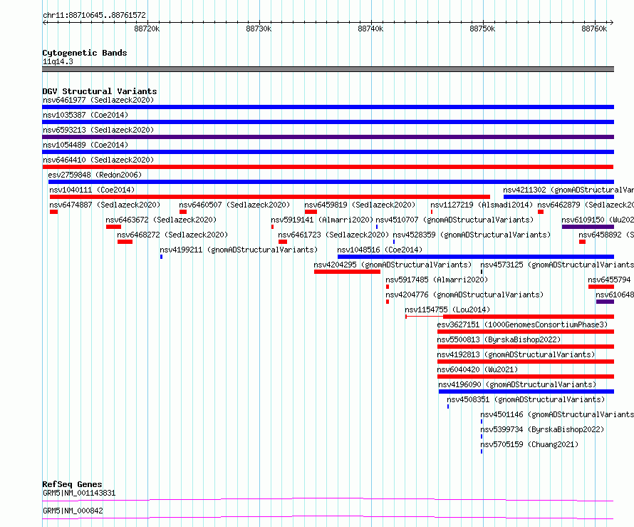This screenshot has width=634, height=527.
Task: Click the 88750k ruler tick label
Action: [x=482, y=29]
